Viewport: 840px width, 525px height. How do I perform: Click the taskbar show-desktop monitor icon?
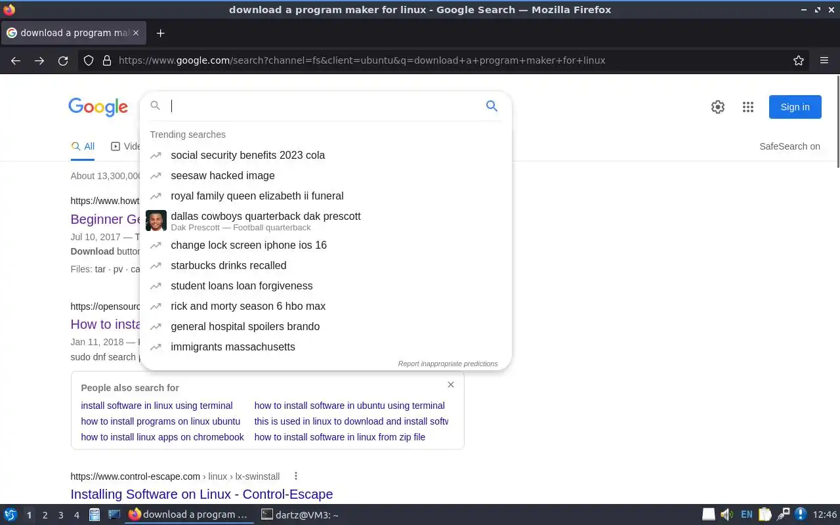pyautogui.click(x=114, y=514)
